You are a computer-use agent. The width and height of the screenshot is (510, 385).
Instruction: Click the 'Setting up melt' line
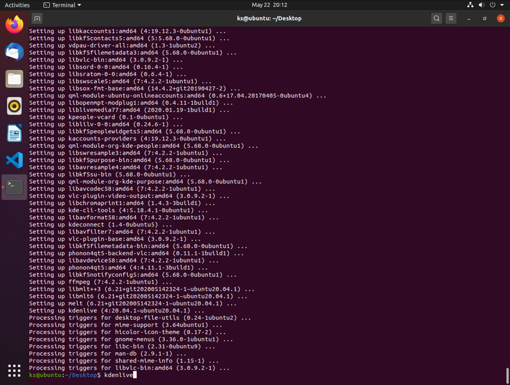click(133, 303)
